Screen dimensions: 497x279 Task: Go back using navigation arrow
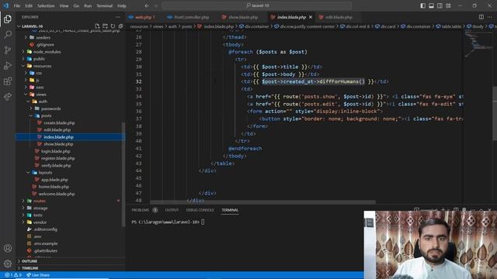pos(147,5)
